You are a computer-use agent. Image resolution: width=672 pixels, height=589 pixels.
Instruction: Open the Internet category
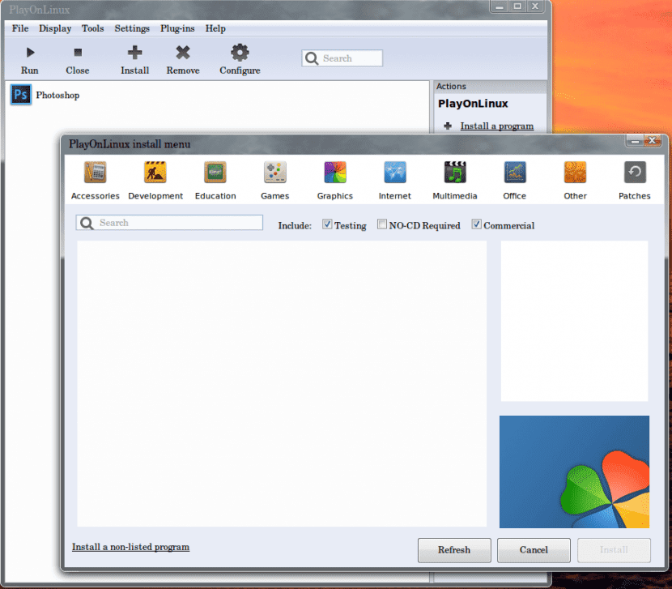coord(395,181)
